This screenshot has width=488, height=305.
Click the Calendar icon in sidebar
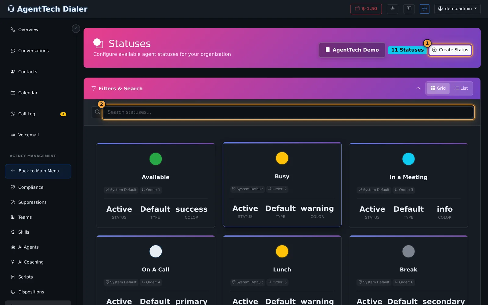pos(13,93)
